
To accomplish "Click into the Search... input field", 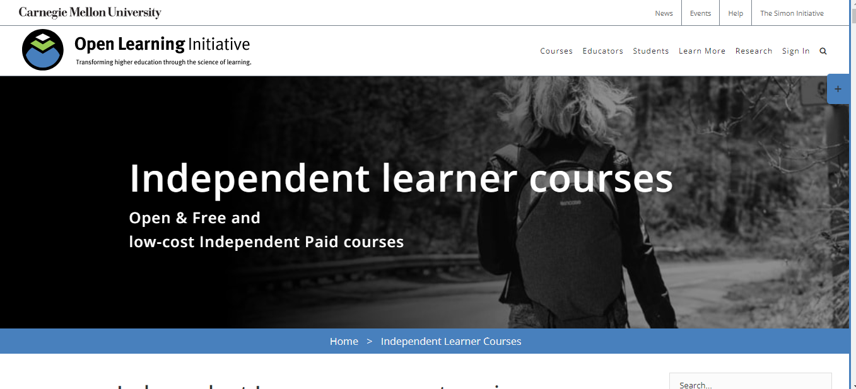I will point(751,381).
